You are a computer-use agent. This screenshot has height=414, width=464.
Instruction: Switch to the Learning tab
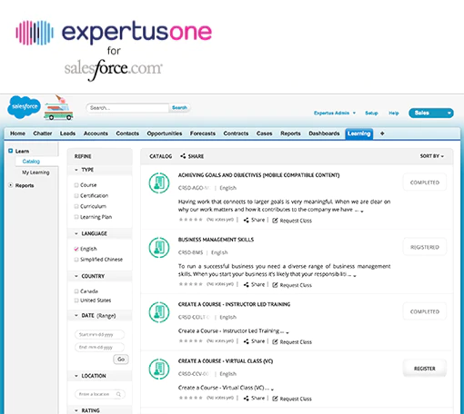click(x=359, y=133)
